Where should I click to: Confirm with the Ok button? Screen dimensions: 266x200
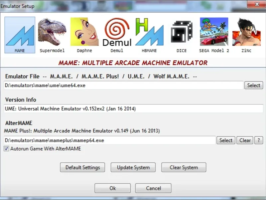pos(113,188)
